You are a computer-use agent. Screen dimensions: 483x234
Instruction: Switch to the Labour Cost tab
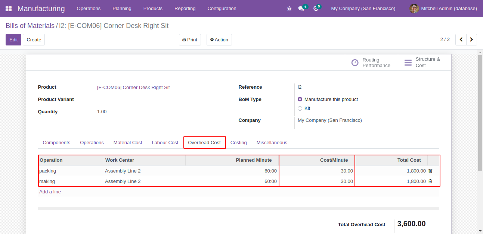(x=165, y=143)
